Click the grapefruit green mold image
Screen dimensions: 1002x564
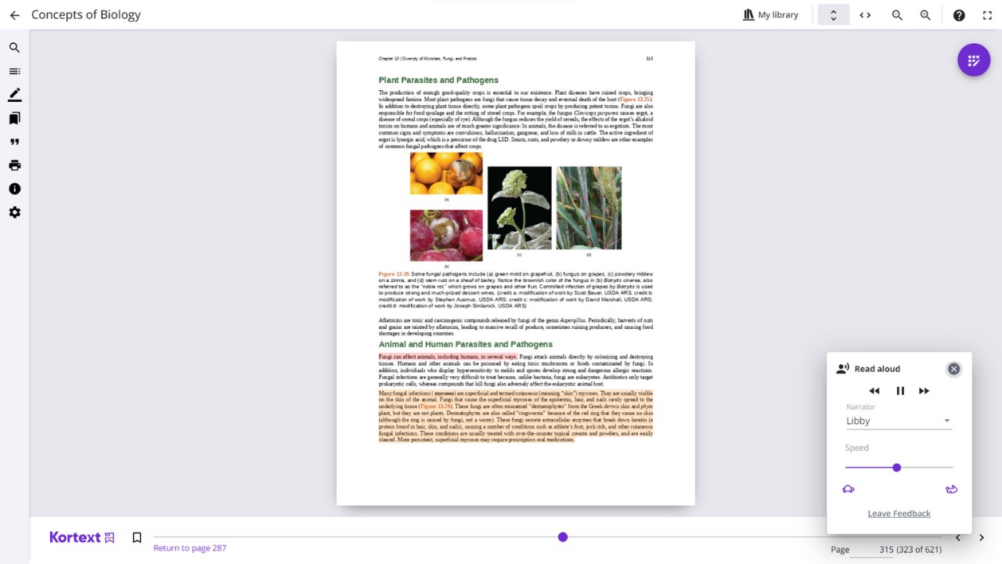[446, 174]
